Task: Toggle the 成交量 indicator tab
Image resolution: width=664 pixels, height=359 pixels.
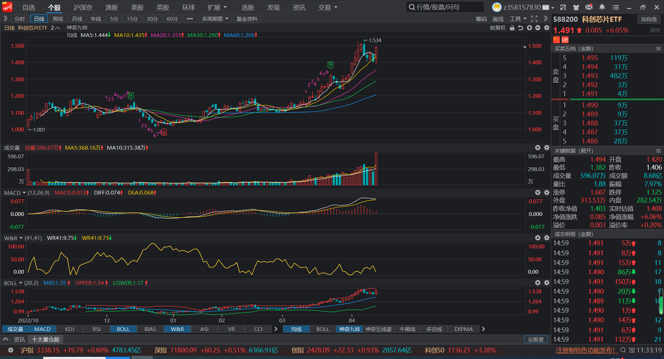Action: coord(16,329)
